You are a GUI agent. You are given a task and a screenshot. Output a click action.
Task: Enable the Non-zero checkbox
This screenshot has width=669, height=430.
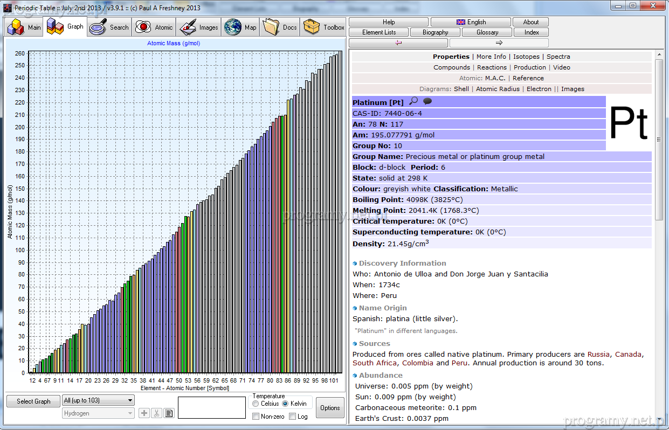pyautogui.click(x=256, y=417)
